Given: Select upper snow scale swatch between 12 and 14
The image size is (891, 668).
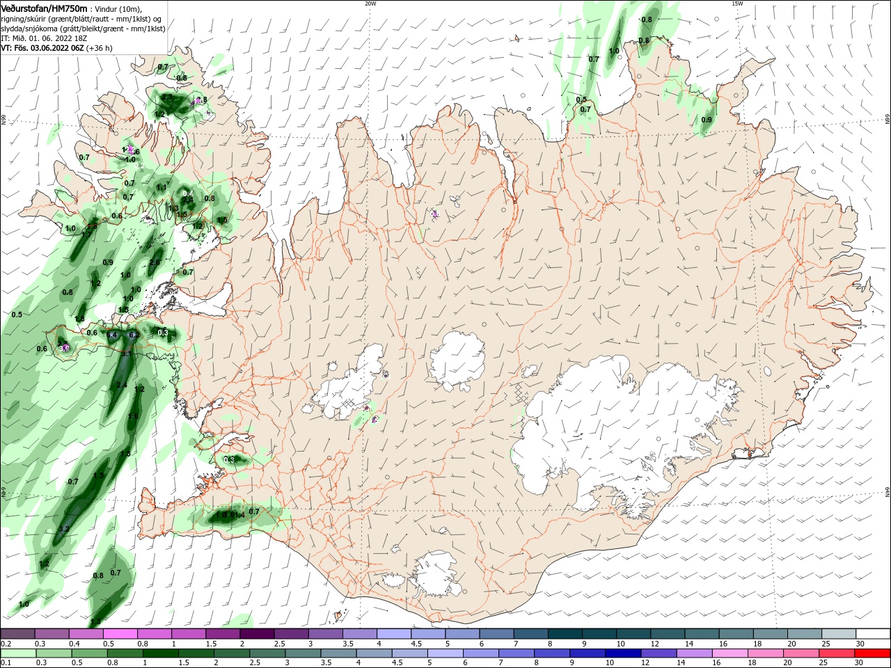Looking at the screenshot, I should 667,634.
